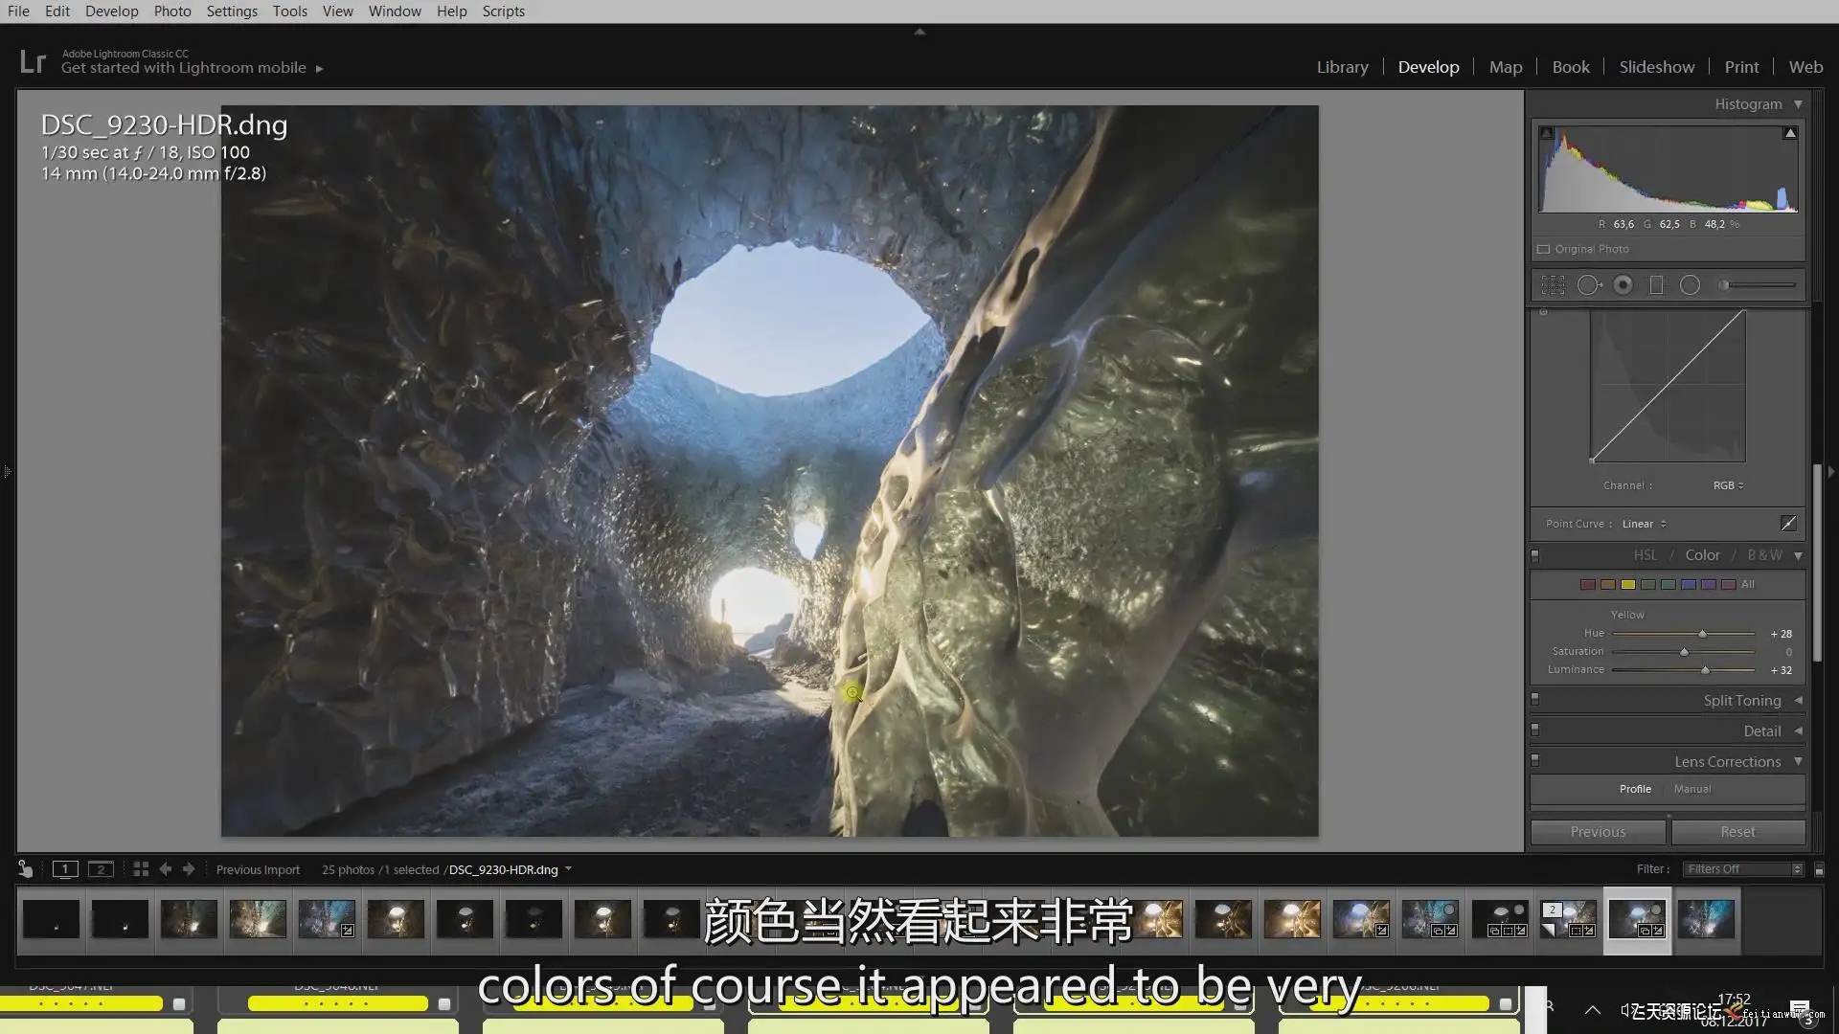This screenshot has width=1839, height=1034.
Task: Click the edit point curve icon
Action: (1787, 523)
